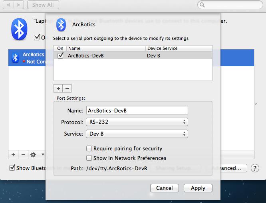Open the gear action menu under the device list
Screen dimensions: 266x203
[33, 154]
